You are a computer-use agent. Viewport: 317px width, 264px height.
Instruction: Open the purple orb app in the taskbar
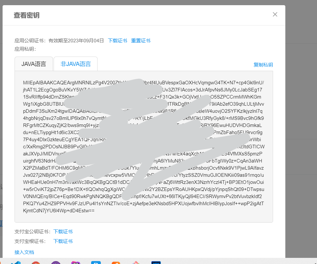coord(56,262)
